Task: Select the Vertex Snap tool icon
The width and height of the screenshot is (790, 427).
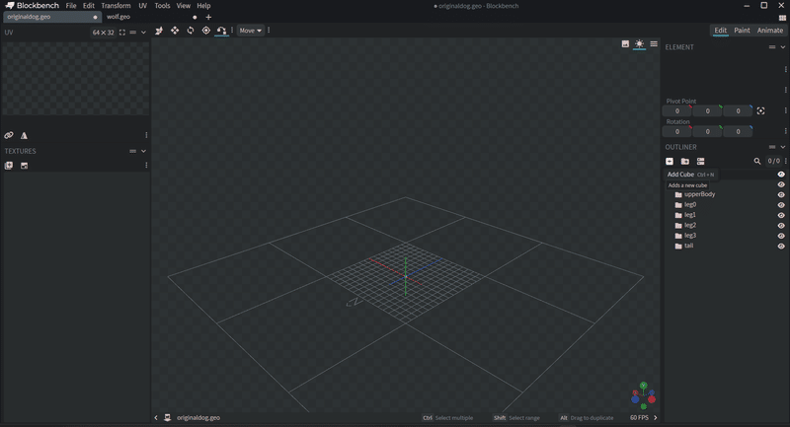Action: click(221, 31)
